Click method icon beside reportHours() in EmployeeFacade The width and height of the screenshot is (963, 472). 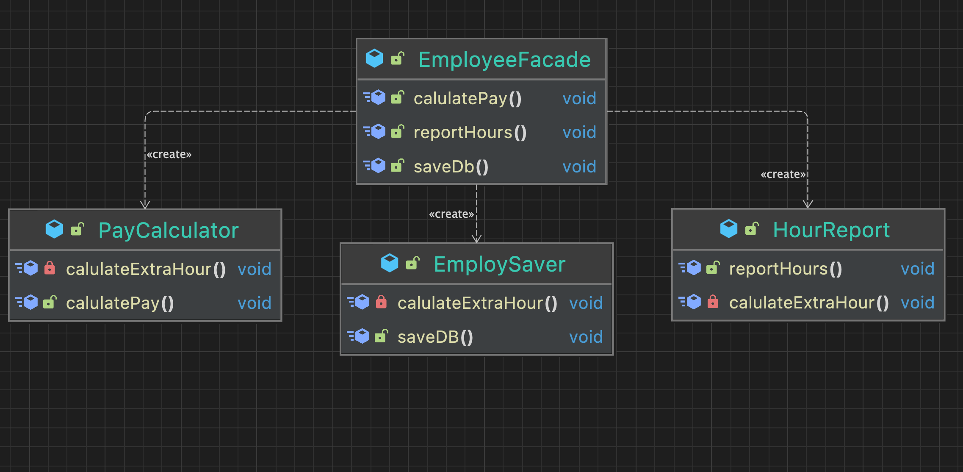[375, 132]
